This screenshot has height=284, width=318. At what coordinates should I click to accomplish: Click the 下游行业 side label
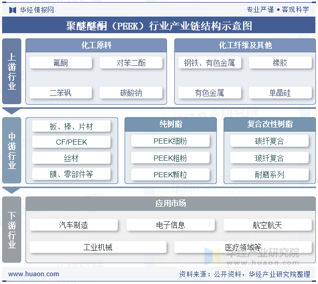[x=12, y=230]
